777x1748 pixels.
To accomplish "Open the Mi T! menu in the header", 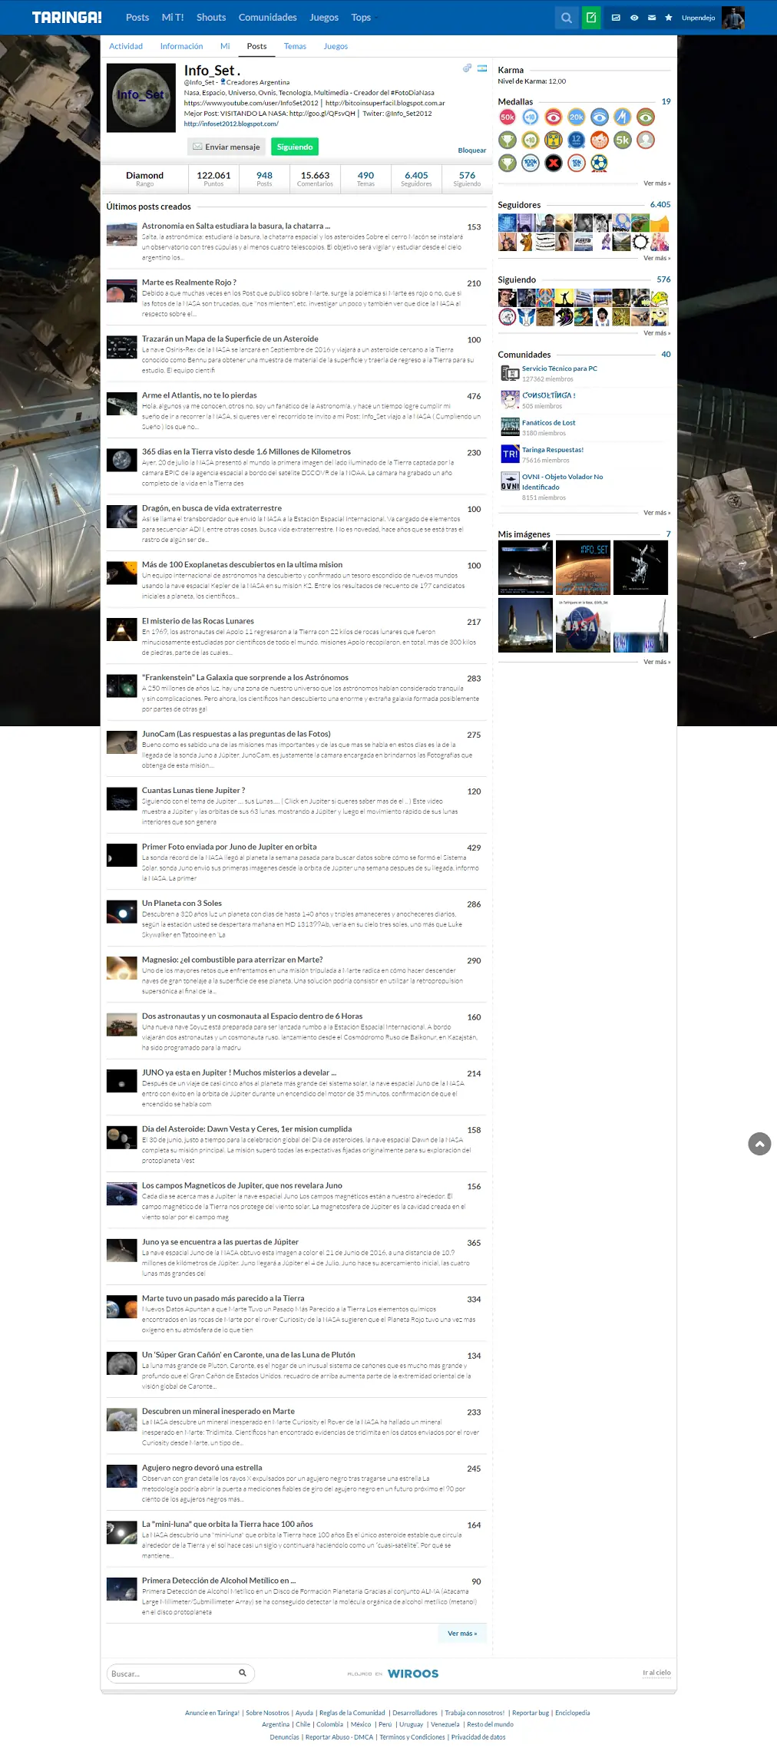I will (x=173, y=18).
